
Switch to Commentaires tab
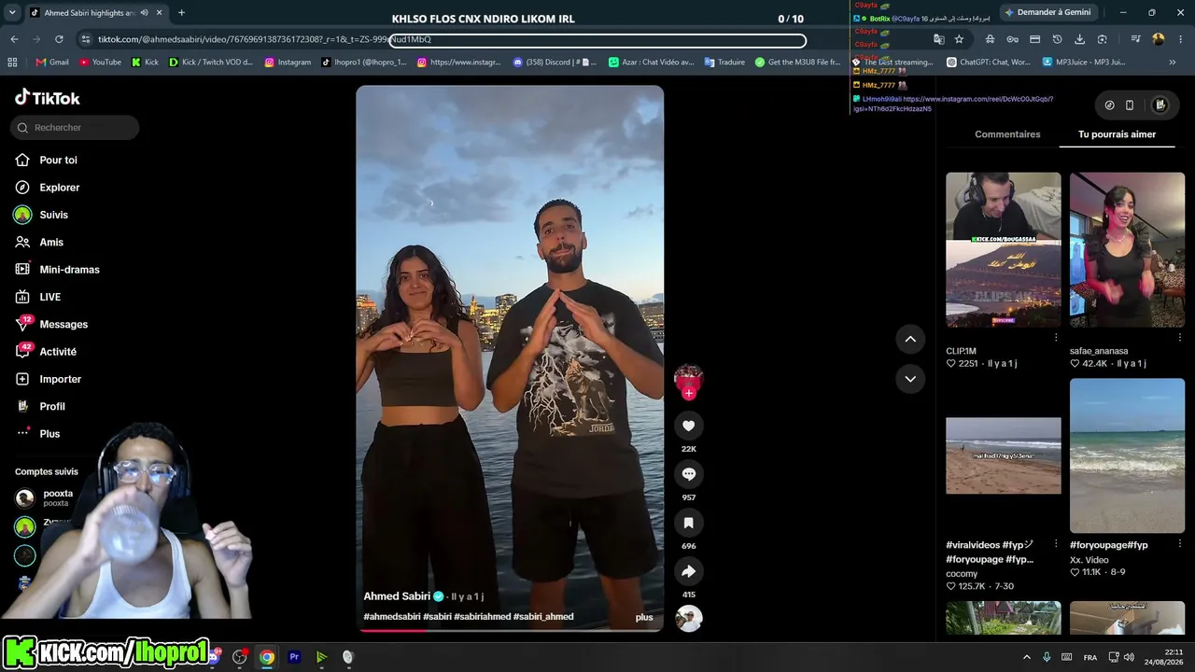(1007, 134)
